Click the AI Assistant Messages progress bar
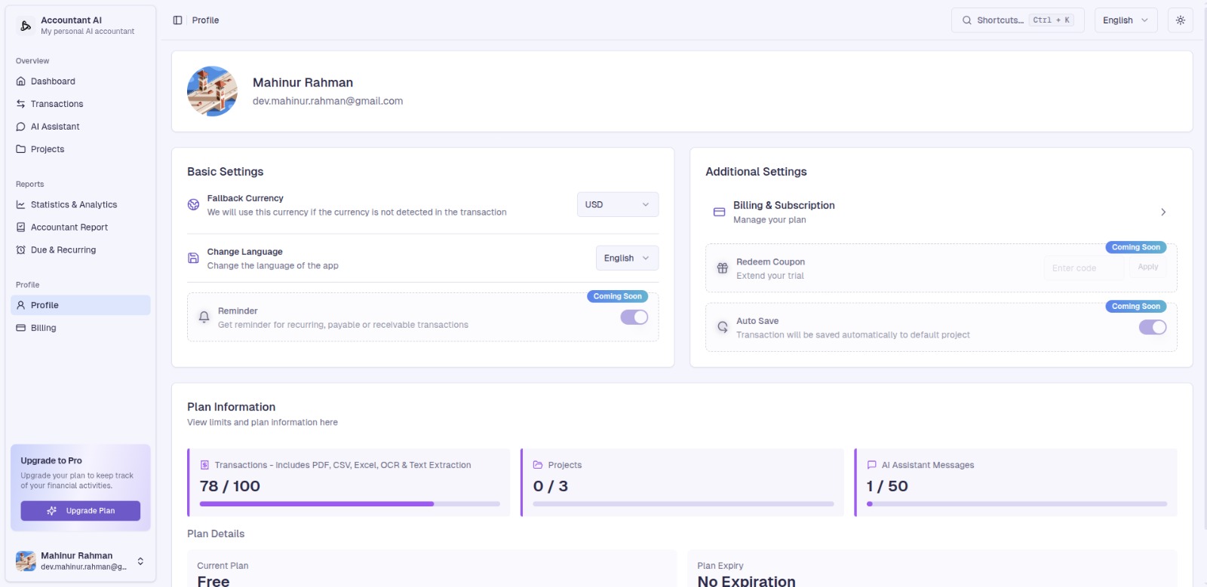 pyautogui.click(x=1017, y=504)
